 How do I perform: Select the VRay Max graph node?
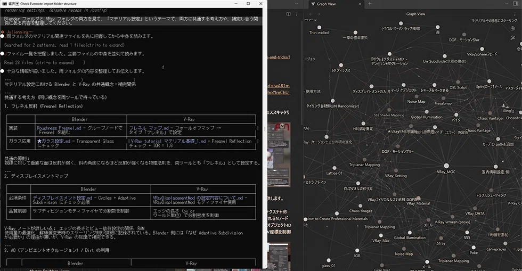(380, 235)
